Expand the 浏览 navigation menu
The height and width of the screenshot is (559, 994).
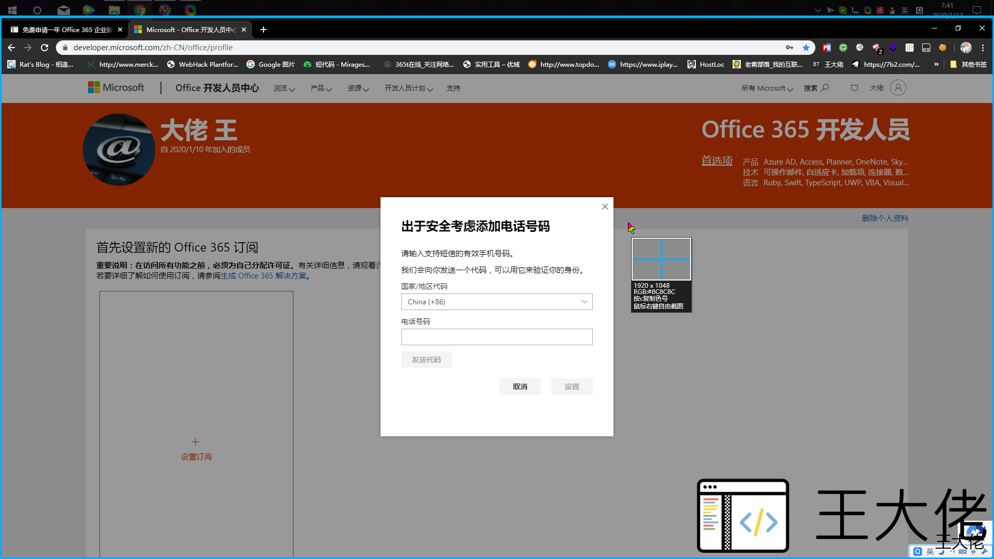[x=284, y=89]
